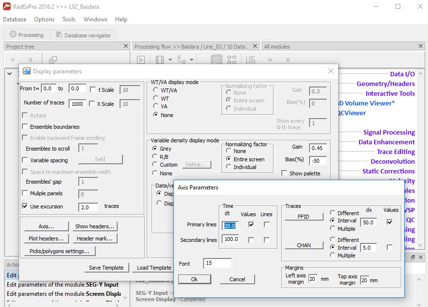The width and height of the screenshot is (428, 307).
Task: Expand the project tree root chevron
Action: (10, 73)
